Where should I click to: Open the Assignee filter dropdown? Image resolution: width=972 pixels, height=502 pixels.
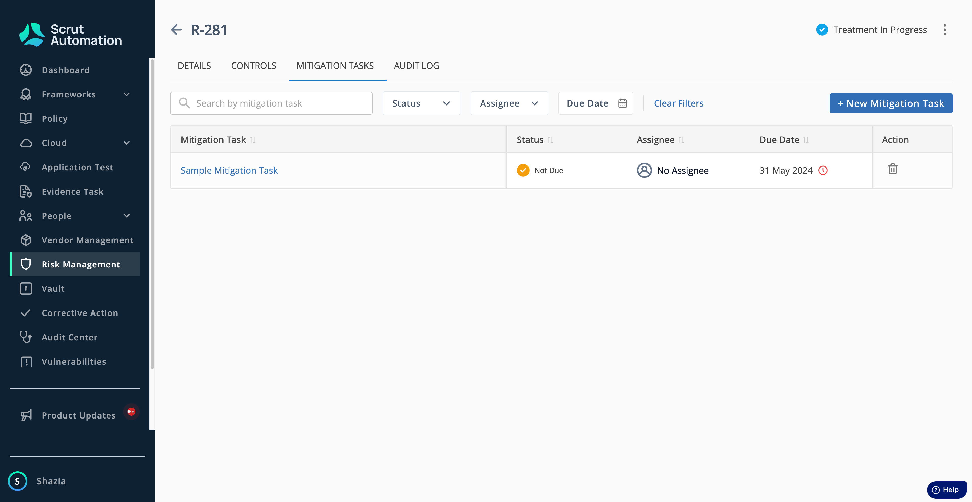pos(509,103)
